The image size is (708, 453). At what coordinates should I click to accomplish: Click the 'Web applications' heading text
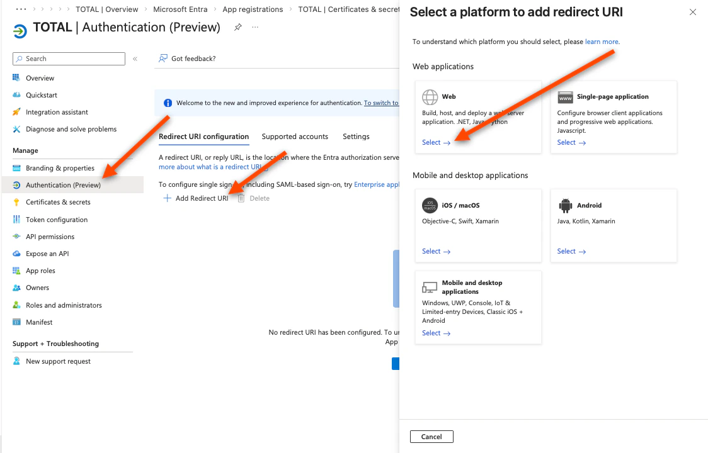point(443,66)
